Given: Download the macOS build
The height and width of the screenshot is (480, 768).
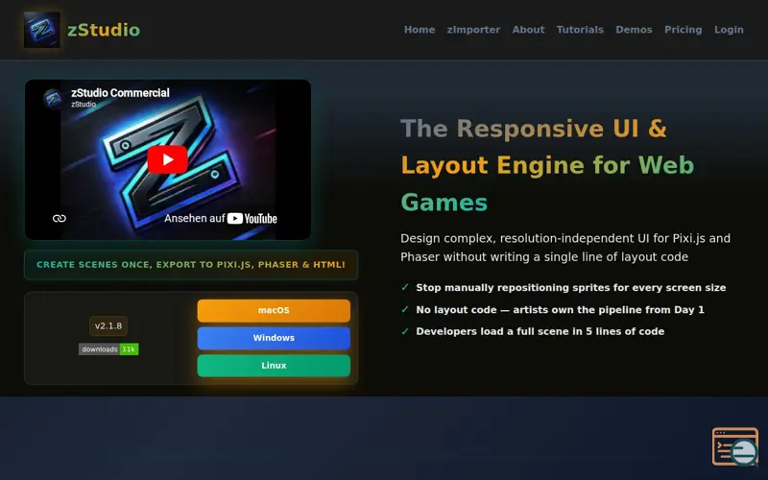Looking at the screenshot, I should (274, 310).
